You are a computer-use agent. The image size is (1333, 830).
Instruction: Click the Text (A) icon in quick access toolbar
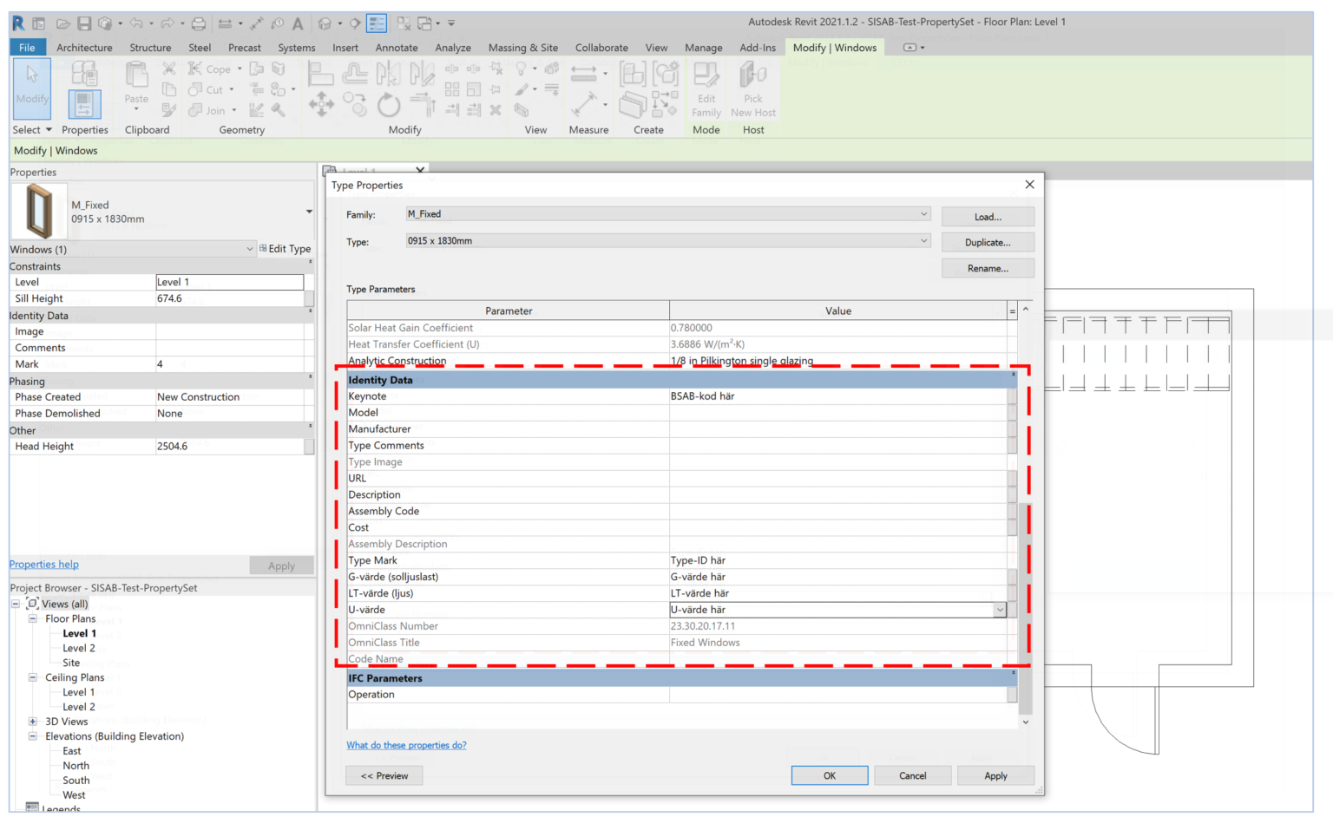coord(298,23)
